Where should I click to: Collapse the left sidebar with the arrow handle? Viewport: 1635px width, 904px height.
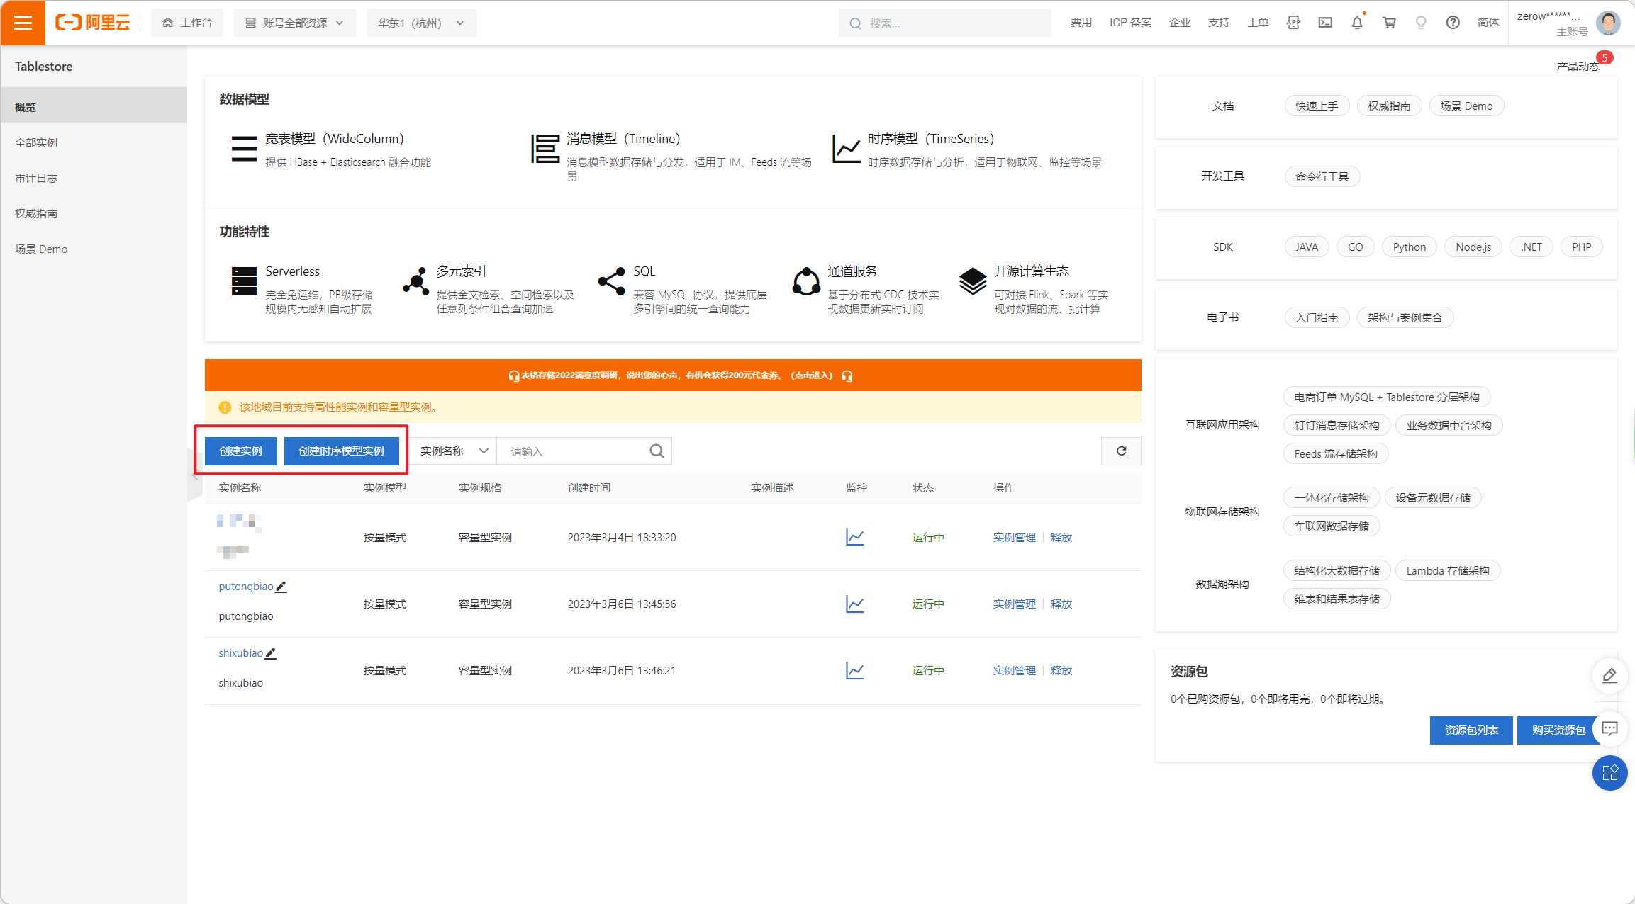click(x=195, y=475)
